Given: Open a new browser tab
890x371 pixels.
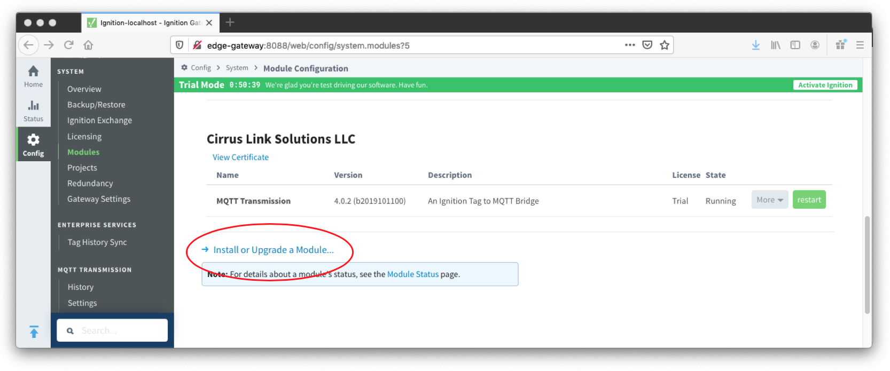Looking at the screenshot, I should (x=230, y=22).
